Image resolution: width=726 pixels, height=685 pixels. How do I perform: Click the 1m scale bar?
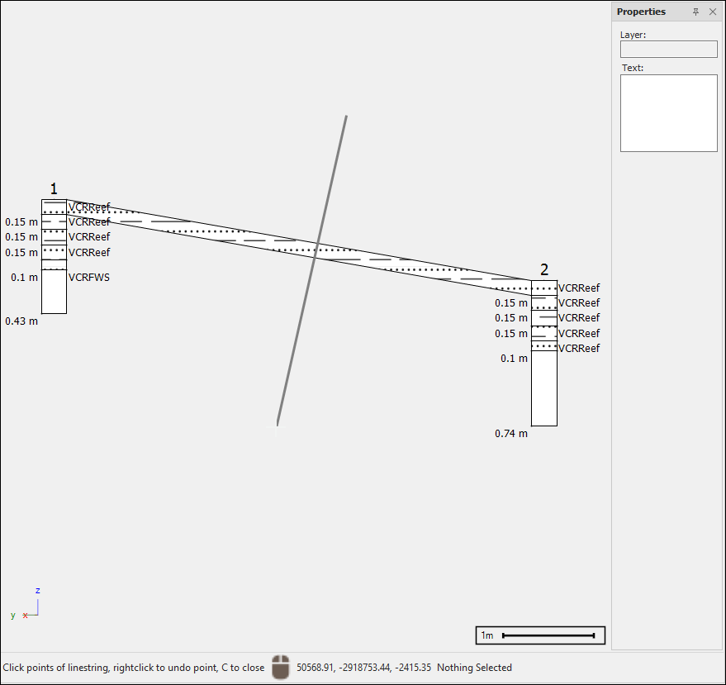[x=540, y=635]
